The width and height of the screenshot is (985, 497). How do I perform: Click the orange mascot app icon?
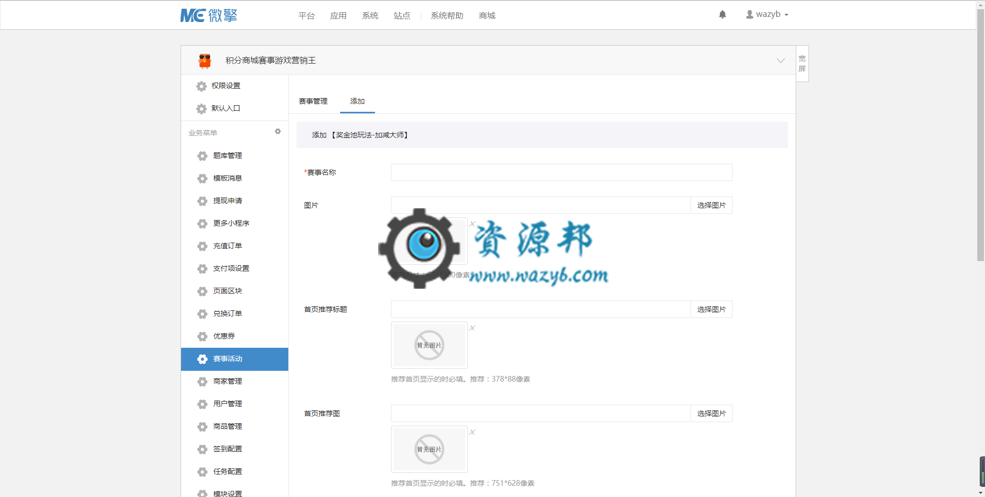point(205,61)
